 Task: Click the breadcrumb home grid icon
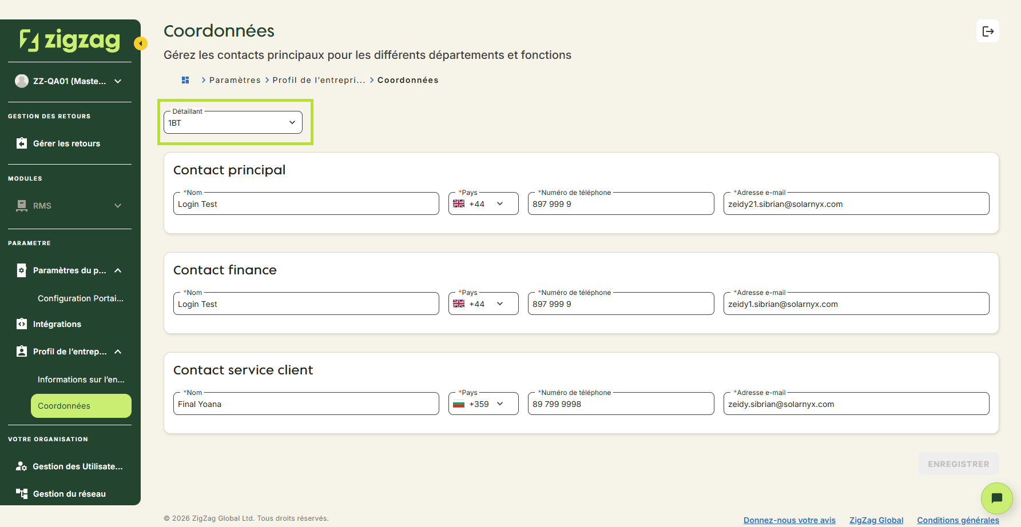click(x=185, y=80)
